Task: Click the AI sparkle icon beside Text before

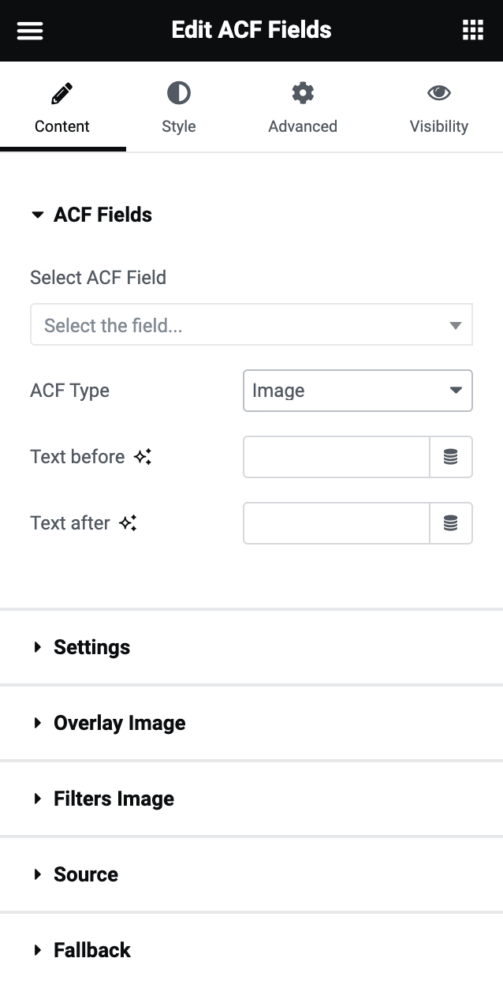Action: 141,456
